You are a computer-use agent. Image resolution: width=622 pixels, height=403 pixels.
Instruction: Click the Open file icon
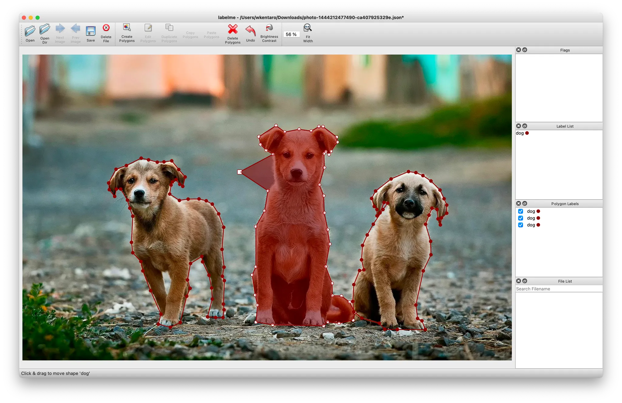pos(30,31)
